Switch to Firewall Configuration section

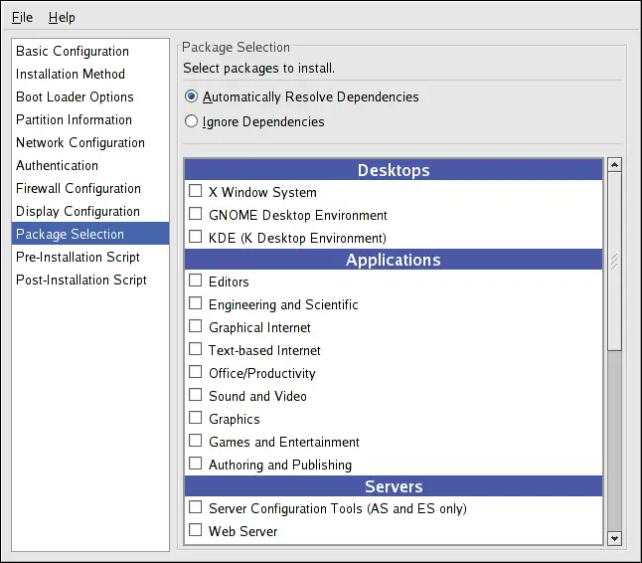[x=79, y=188]
